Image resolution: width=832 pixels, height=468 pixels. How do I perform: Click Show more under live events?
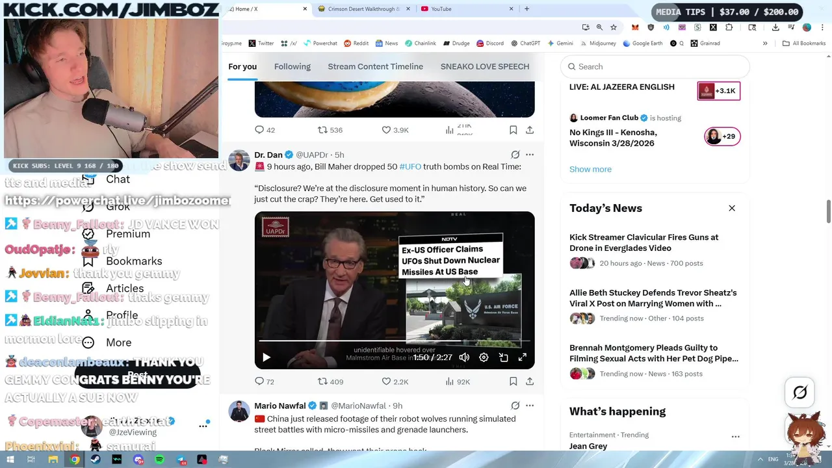click(590, 169)
